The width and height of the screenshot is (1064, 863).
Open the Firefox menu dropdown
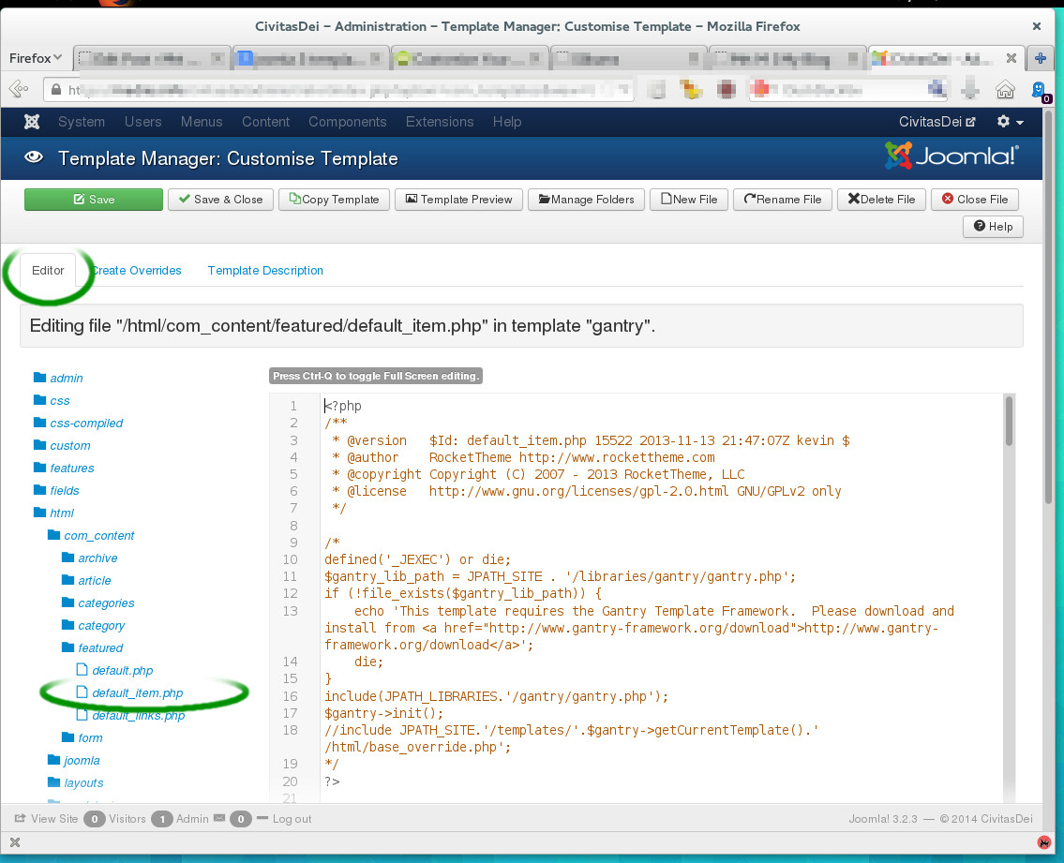pos(36,58)
